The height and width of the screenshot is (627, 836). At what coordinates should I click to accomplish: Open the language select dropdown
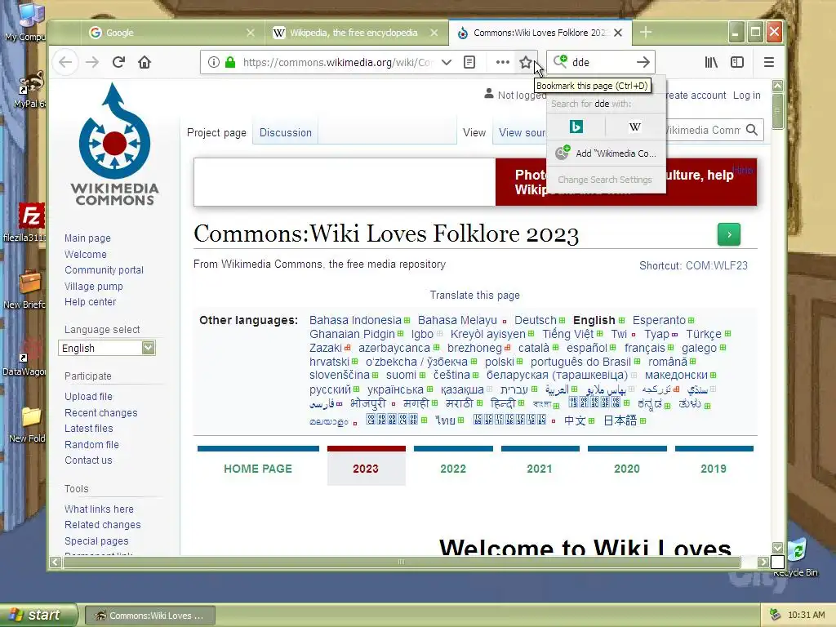[x=107, y=348]
